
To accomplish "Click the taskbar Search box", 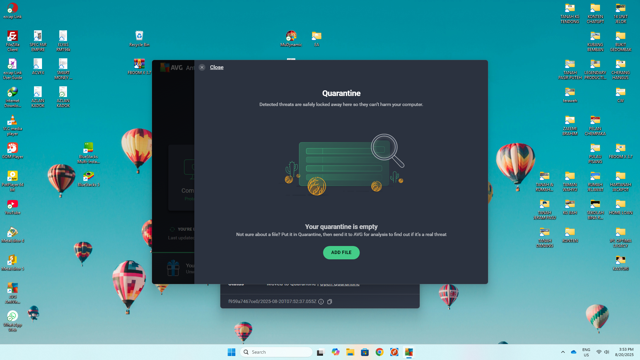I will point(276,352).
